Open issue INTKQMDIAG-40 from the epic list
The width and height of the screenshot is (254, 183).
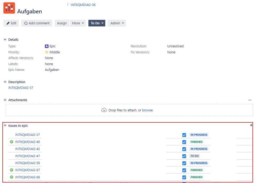click(x=28, y=142)
